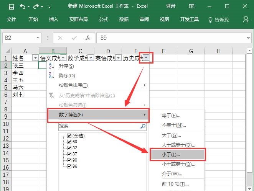The width and height of the screenshot is (254, 191).
Task: Select 前 10 项(T)... filter
Action: tap(177, 184)
